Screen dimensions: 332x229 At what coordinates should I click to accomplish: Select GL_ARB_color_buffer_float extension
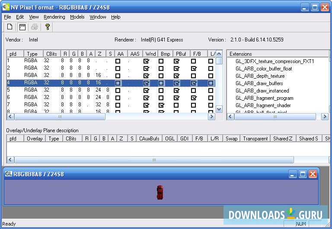tap(264, 69)
